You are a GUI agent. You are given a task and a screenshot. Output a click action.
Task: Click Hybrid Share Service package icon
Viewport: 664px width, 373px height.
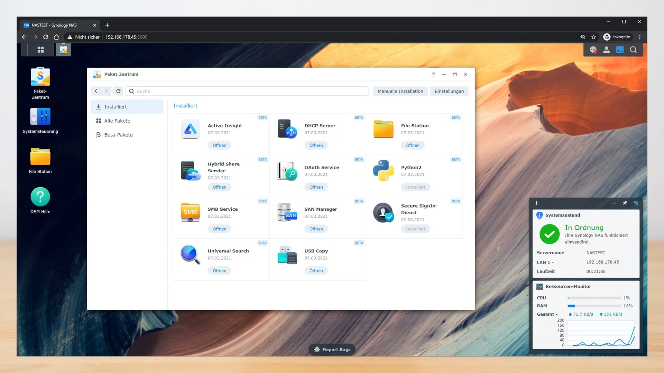click(x=190, y=171)
